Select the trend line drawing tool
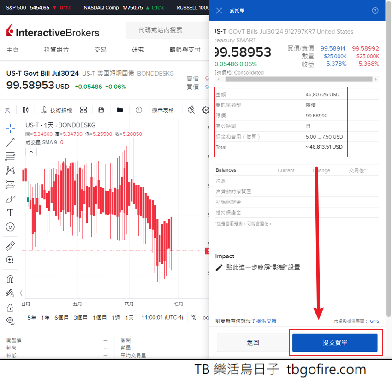This screenshot has width=392, height=378. point(10,142)
